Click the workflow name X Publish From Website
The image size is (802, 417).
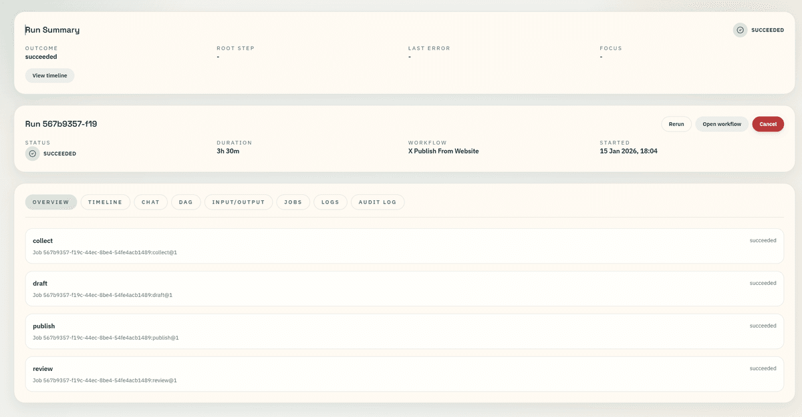pyautogui.click(x=443, y=151)
